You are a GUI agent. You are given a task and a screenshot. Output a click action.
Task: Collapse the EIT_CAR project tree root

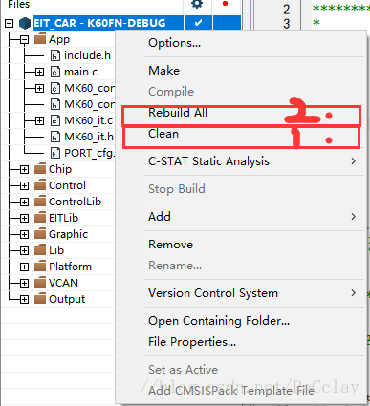(x=10, y=23)
